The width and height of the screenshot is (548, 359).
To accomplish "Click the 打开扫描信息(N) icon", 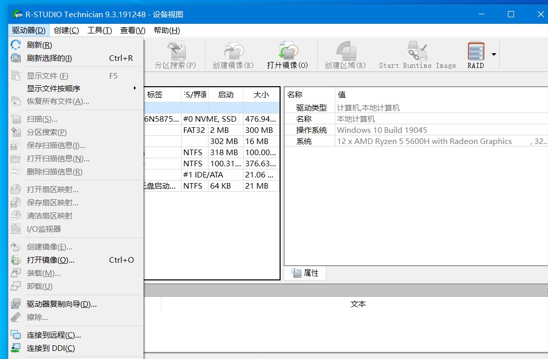I will (x=16, y=159).
